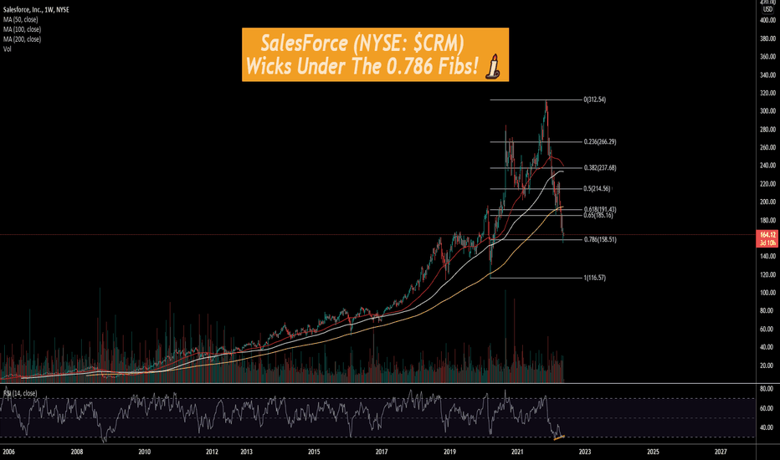Viewport: 780px width, 460px height.
Task: Click the 280.00 price axis label
Action: coord(767,130)
